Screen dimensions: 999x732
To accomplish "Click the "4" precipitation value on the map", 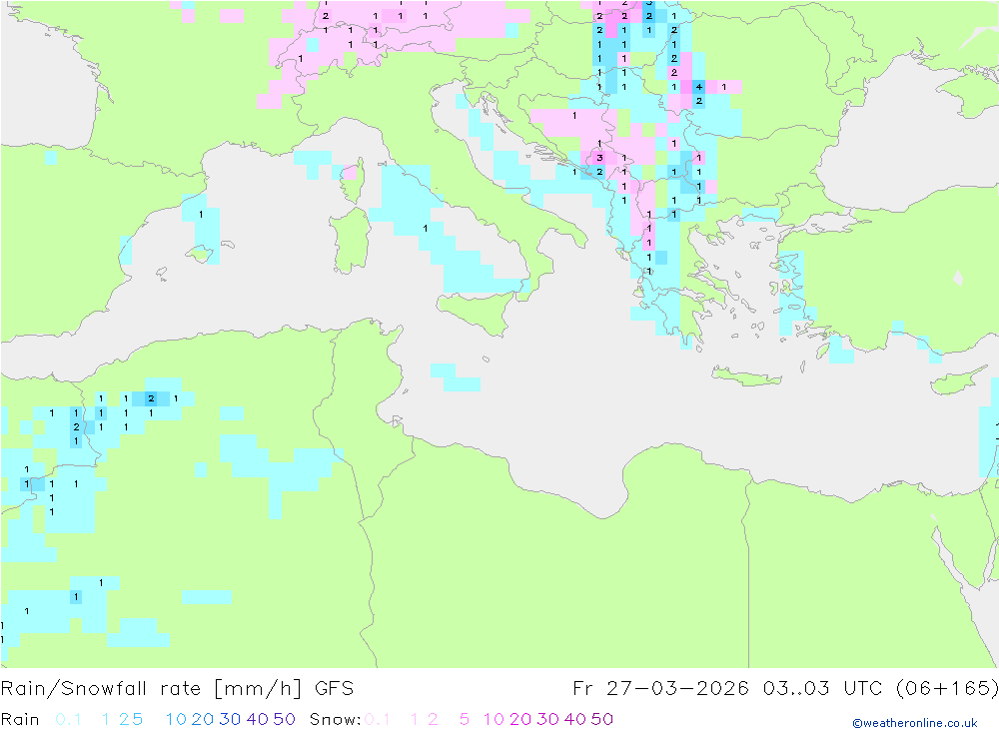I will pyautogui.click(x=699, y=87).
